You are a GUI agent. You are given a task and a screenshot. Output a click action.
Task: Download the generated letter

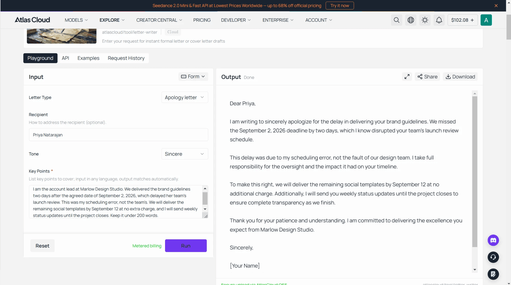pyautogui.click(x=460, y=77)
